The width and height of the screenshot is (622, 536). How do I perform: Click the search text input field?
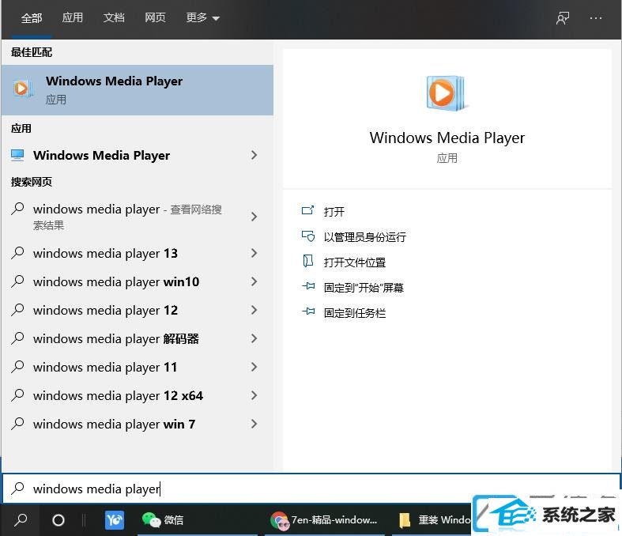pyautogui.click(x=311, y=488)
